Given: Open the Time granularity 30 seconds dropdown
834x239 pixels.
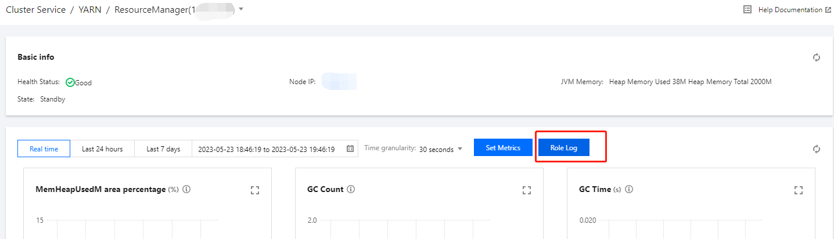Looking at the screenshot, I should click(x=441, y=149).
